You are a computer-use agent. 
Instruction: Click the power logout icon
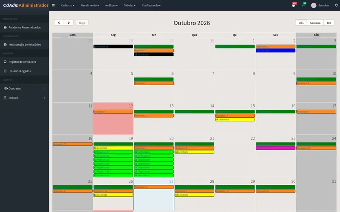click(337, 5)
